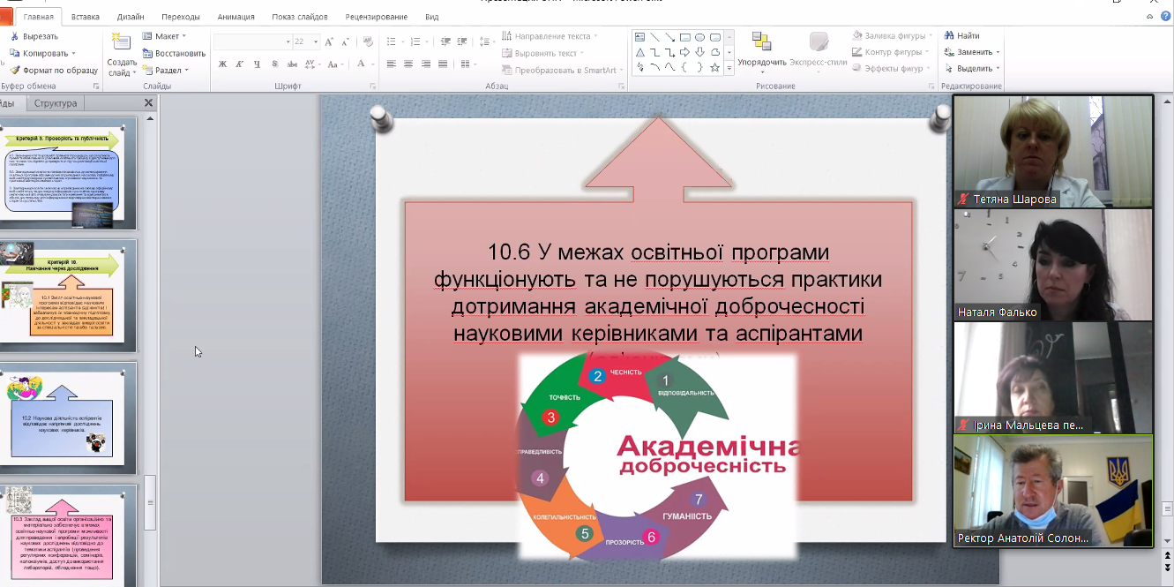The height and width of the screenshot is (587, 1174).
Task: Click the increase font size icon
Action: point(329,41)
